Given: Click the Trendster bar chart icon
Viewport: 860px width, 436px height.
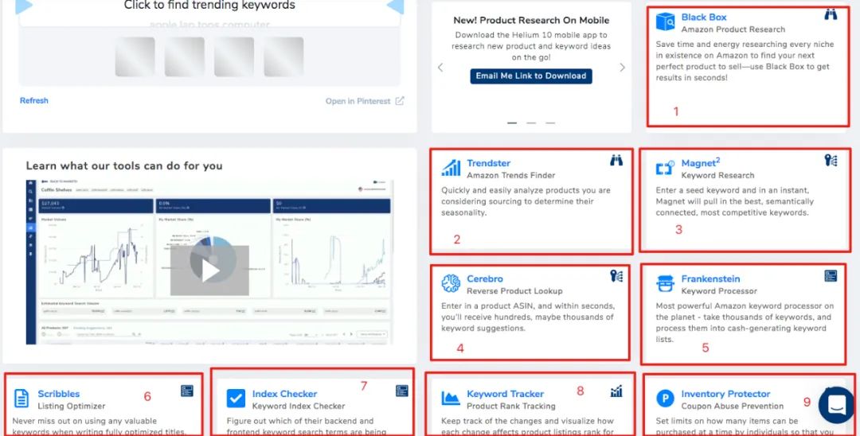Looking at the screenshot, I should [451, 168].
